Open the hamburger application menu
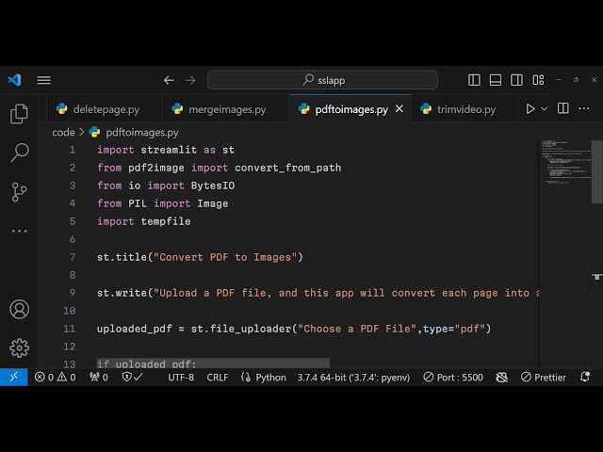 43,80
